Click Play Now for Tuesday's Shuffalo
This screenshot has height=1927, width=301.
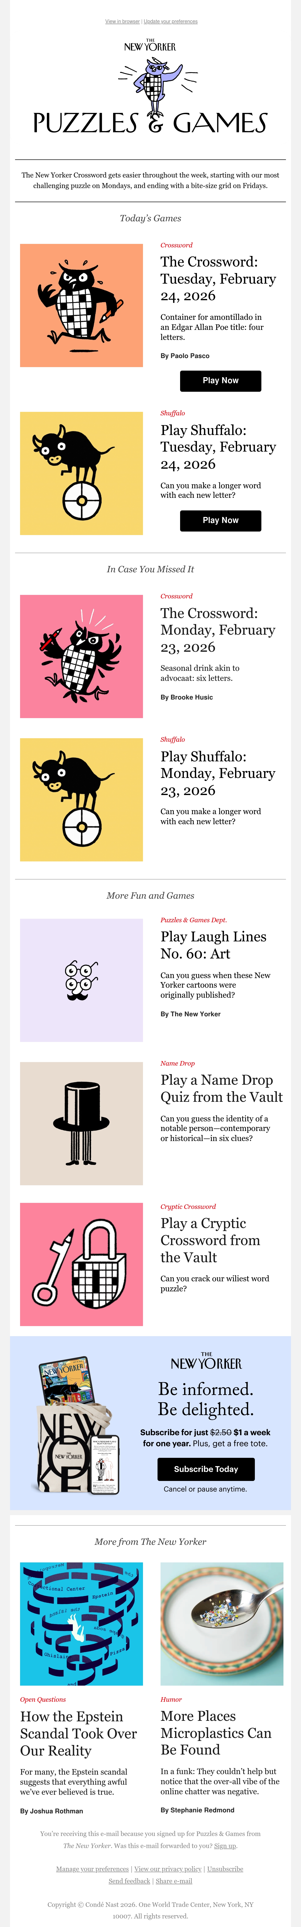click(220, 521)
